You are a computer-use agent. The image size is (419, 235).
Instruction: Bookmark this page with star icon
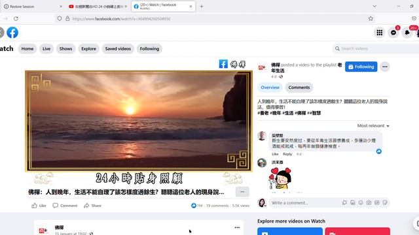point(371,19)
